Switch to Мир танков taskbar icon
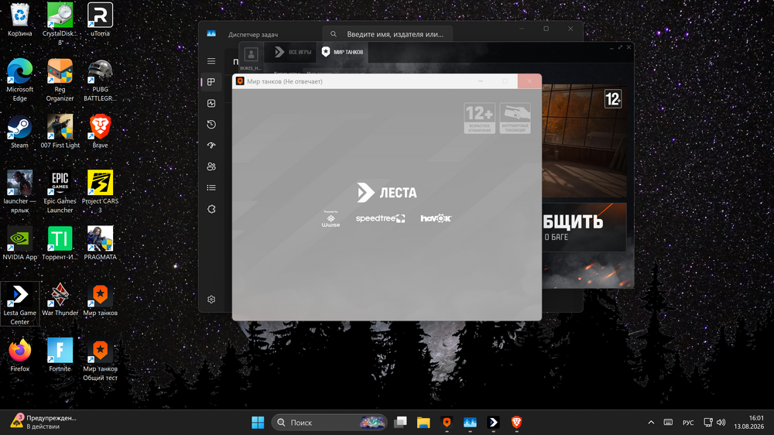 click(x=447, y=422)
